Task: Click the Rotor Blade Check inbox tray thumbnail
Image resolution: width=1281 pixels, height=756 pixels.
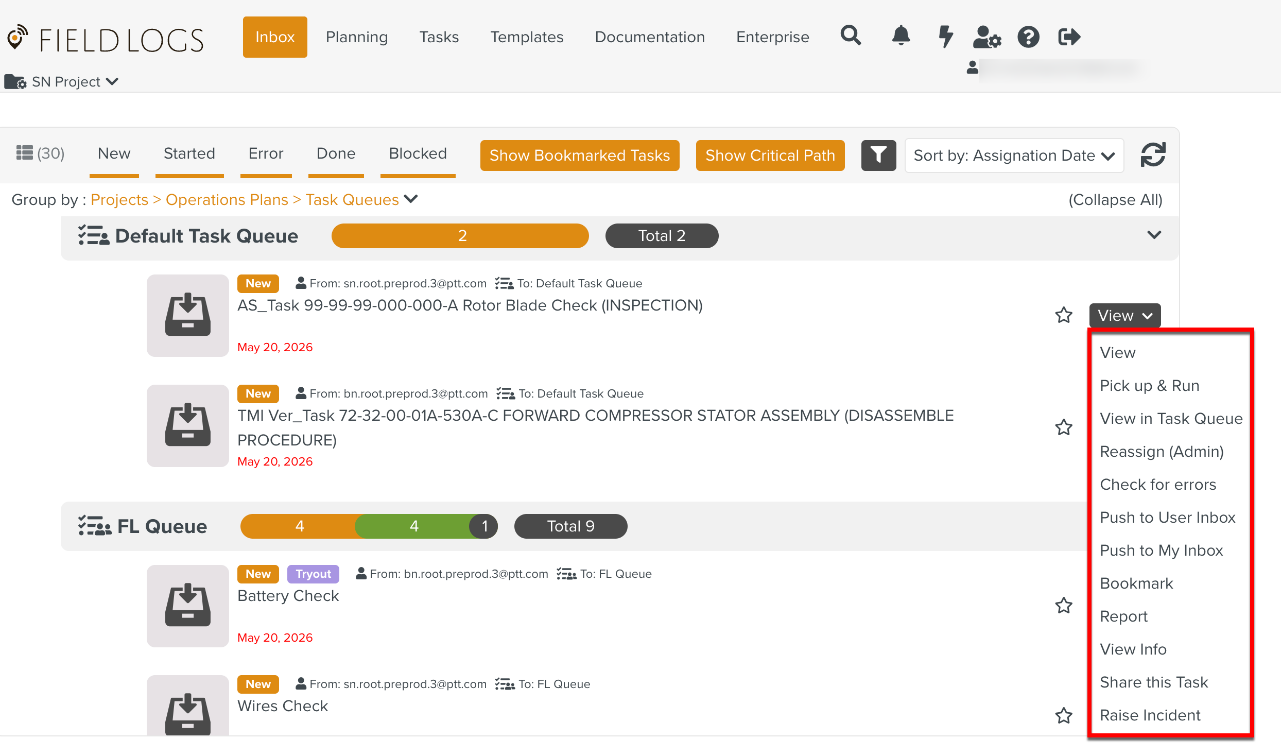Action: (187, 315)
